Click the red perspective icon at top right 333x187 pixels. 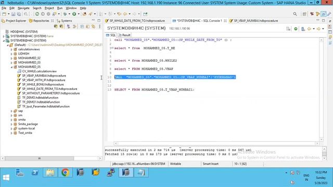coord(312,14)
